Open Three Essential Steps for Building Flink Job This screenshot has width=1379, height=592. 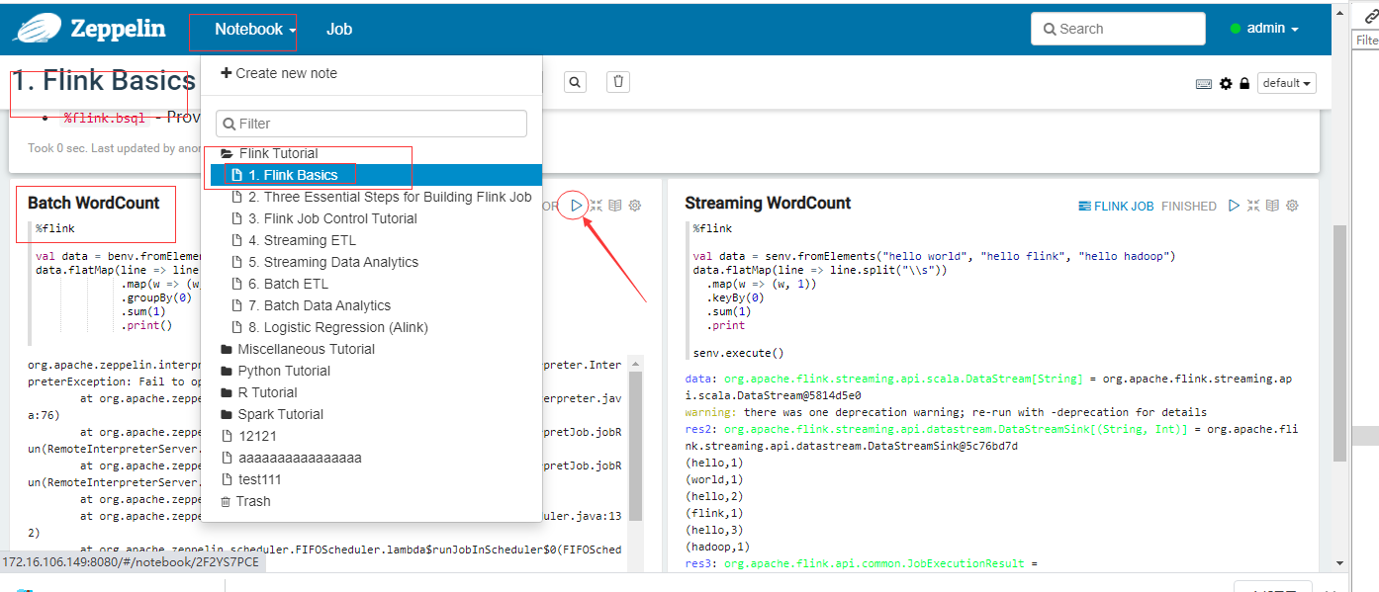pos(382,197)
